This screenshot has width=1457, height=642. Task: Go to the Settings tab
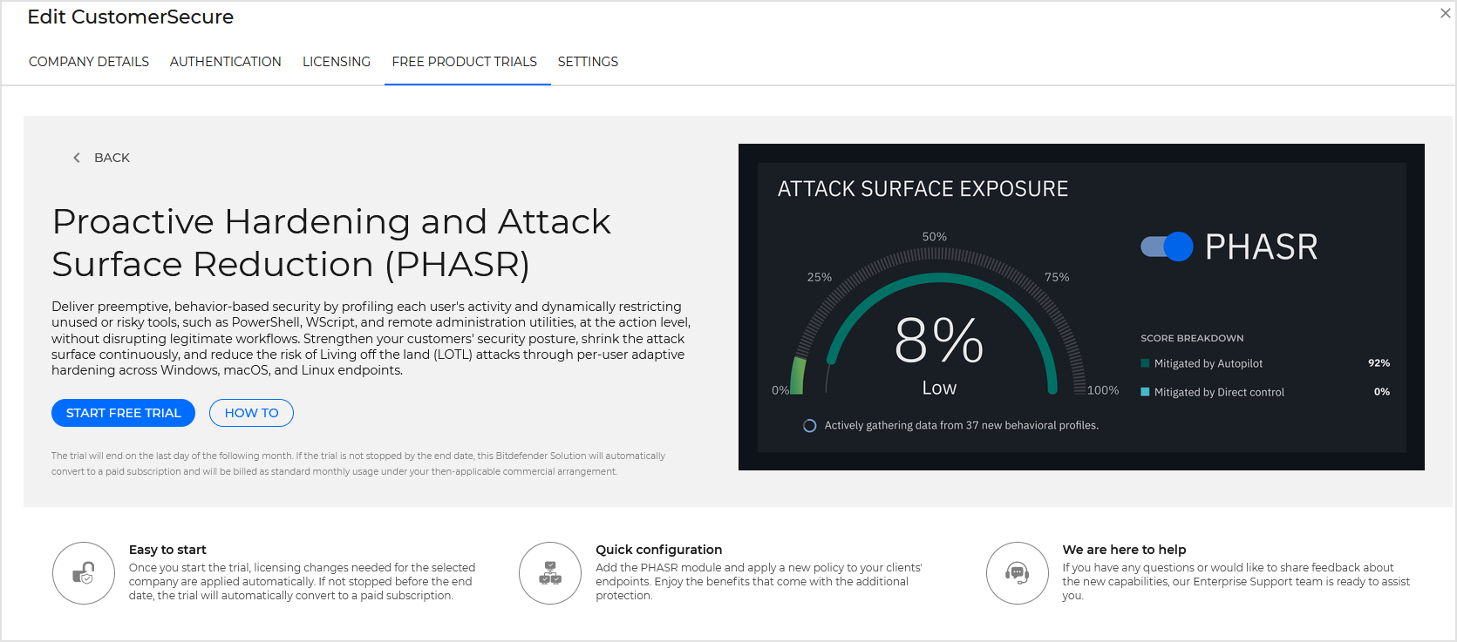coord(588,62)
